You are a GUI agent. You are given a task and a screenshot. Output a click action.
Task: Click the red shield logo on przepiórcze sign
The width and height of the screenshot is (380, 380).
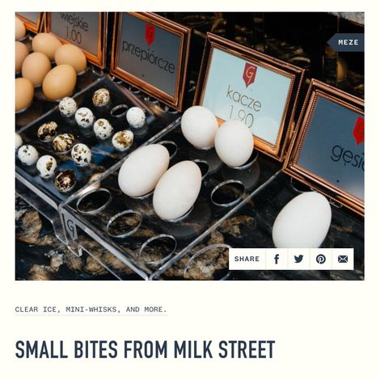(x=150, y=35)
